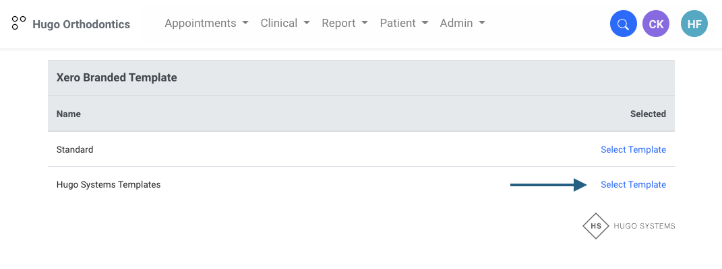
Task: Open the HF profile avatar
Action: pyautogui.click(x=694, y=24)
